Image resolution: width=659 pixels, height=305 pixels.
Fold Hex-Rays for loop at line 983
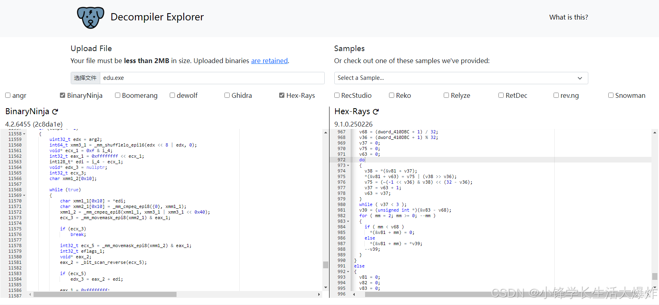tap(348, 221)
